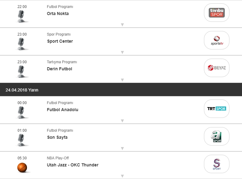Click the microphone icon beside Derin Futbol
Screen dimensions: 242x179
[21, 71]
